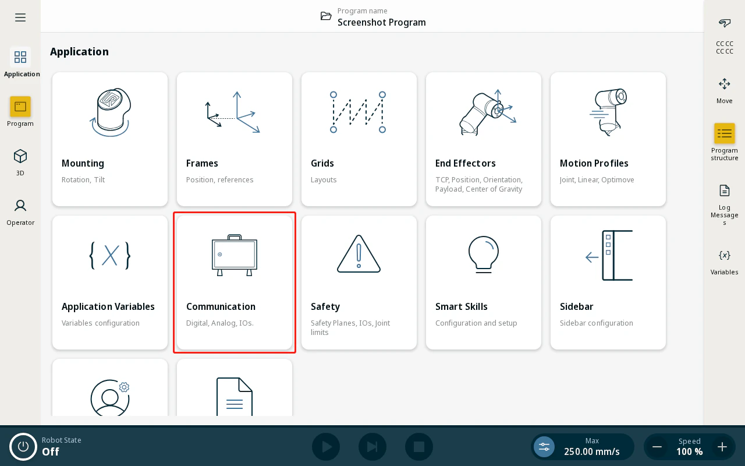
Task: Open the Operator view icon
Action: (20, 206)
